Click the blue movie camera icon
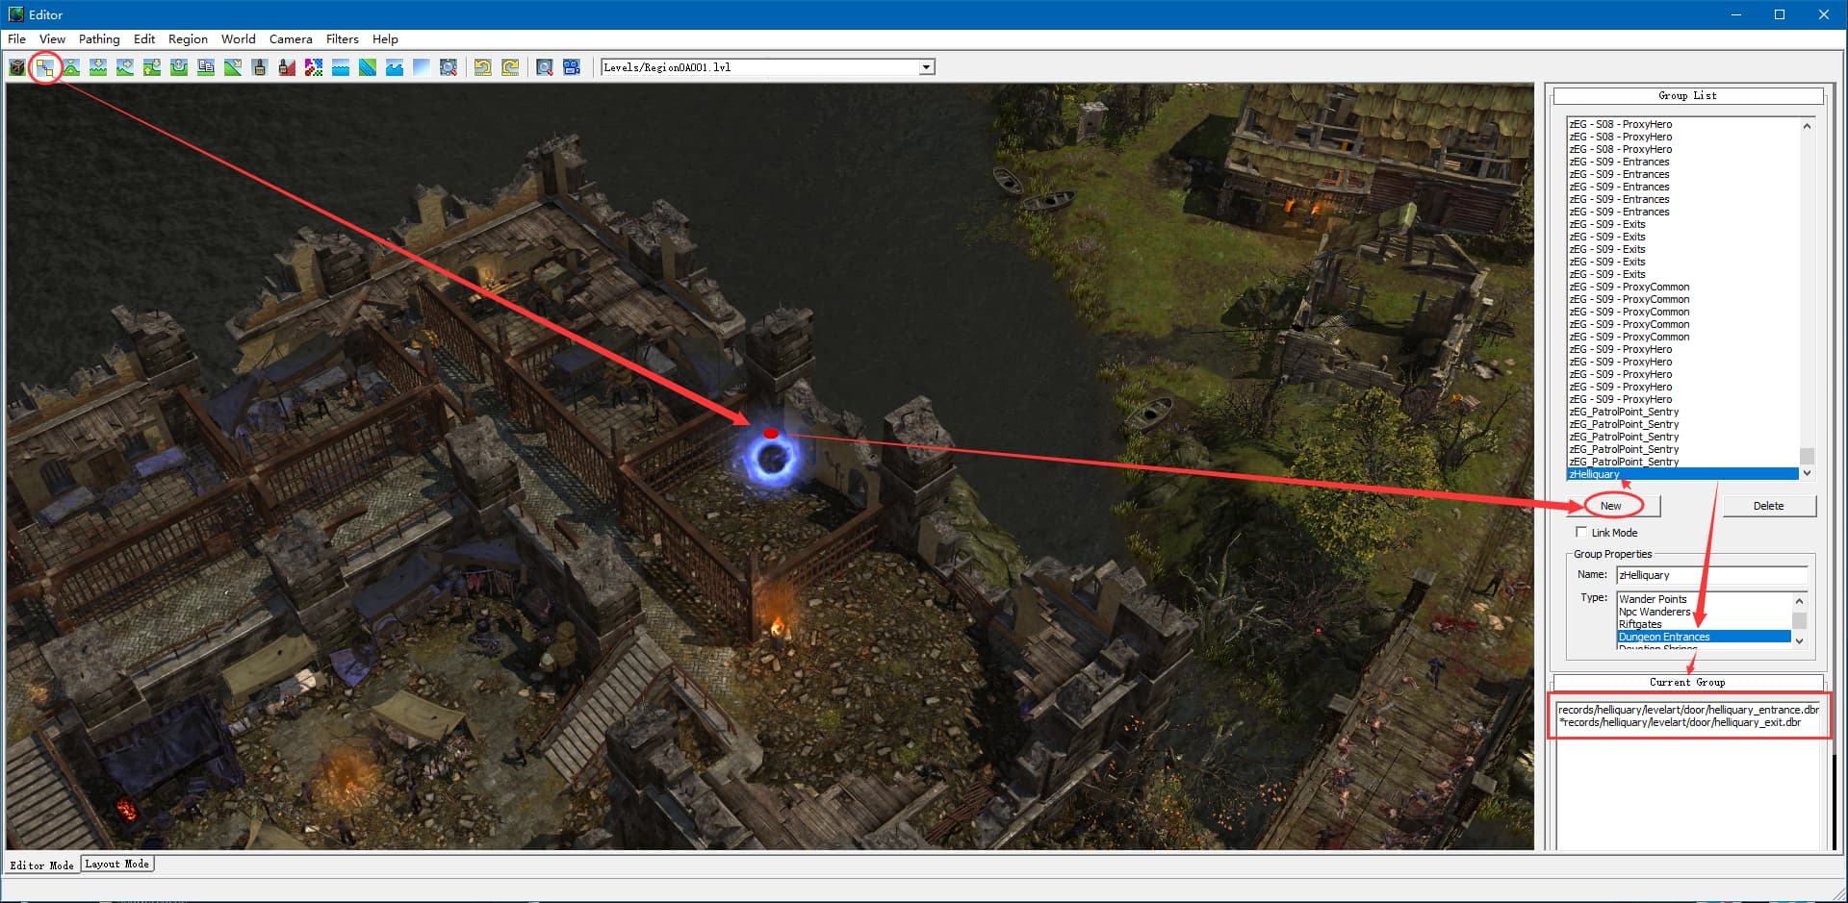 (x=572, y=67)
